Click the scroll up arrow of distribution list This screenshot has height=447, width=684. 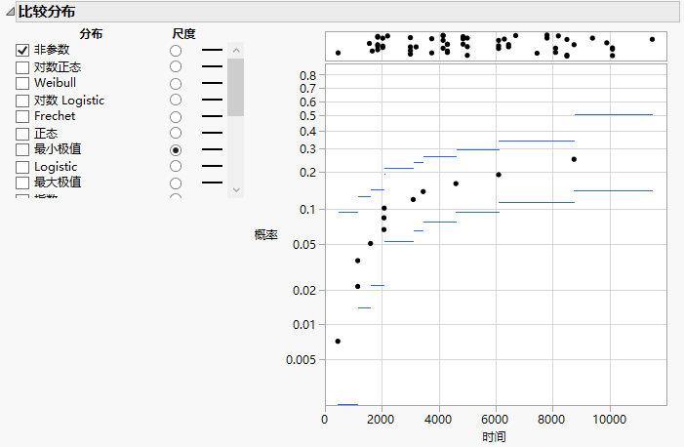tap(236, 50)
